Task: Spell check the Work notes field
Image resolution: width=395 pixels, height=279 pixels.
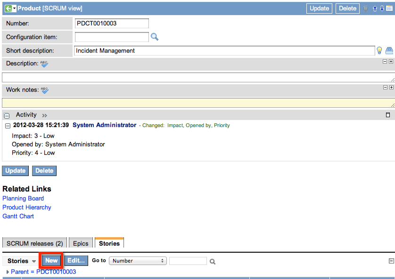Action: 44,90
